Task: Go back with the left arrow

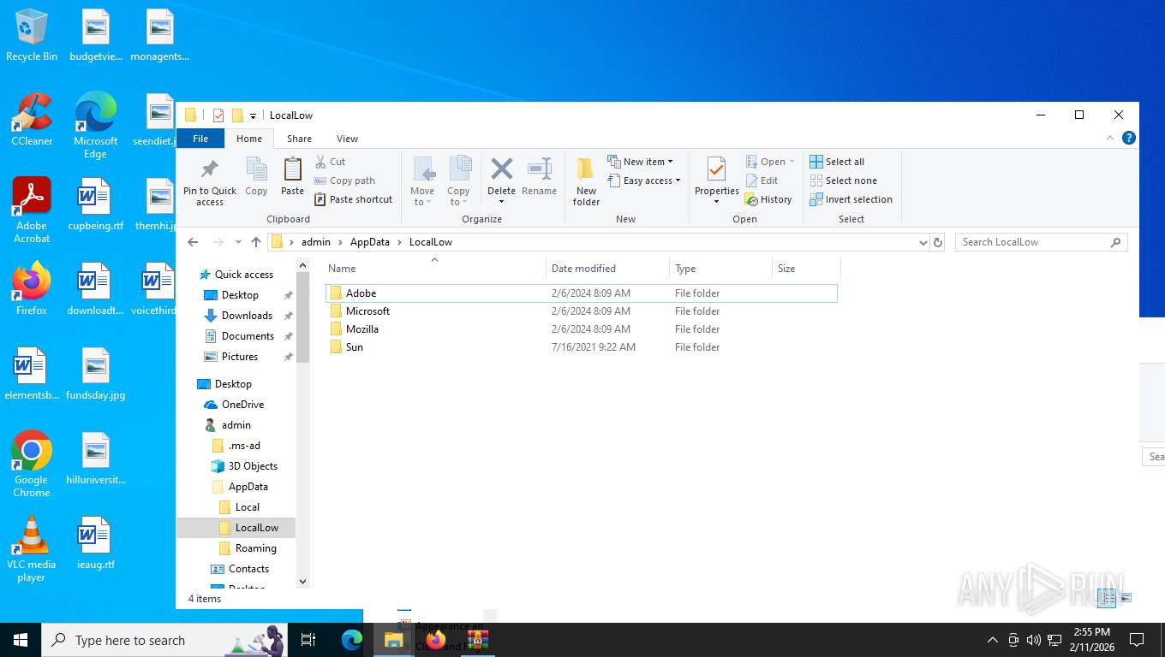Action: (193, 242)
